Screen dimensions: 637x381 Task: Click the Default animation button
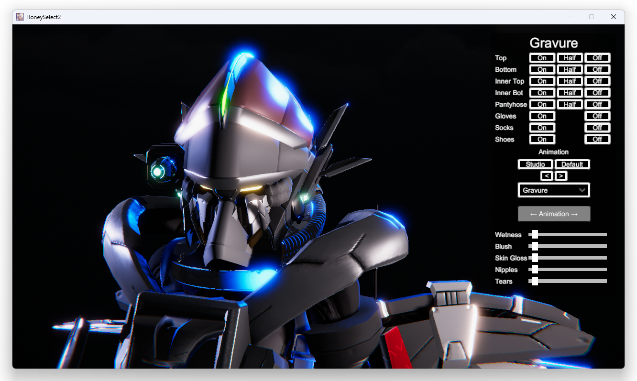pyautogui.click(x=572, y=164)
